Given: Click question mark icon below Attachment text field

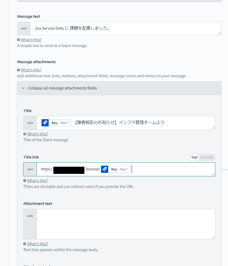Looking at the screenshot, I should (25, 244).
